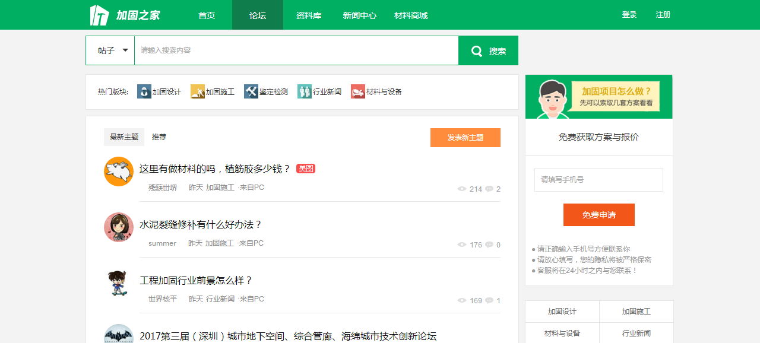760x343 pixels.
Task: Click the phone number input field
Action: coord(598,180)
